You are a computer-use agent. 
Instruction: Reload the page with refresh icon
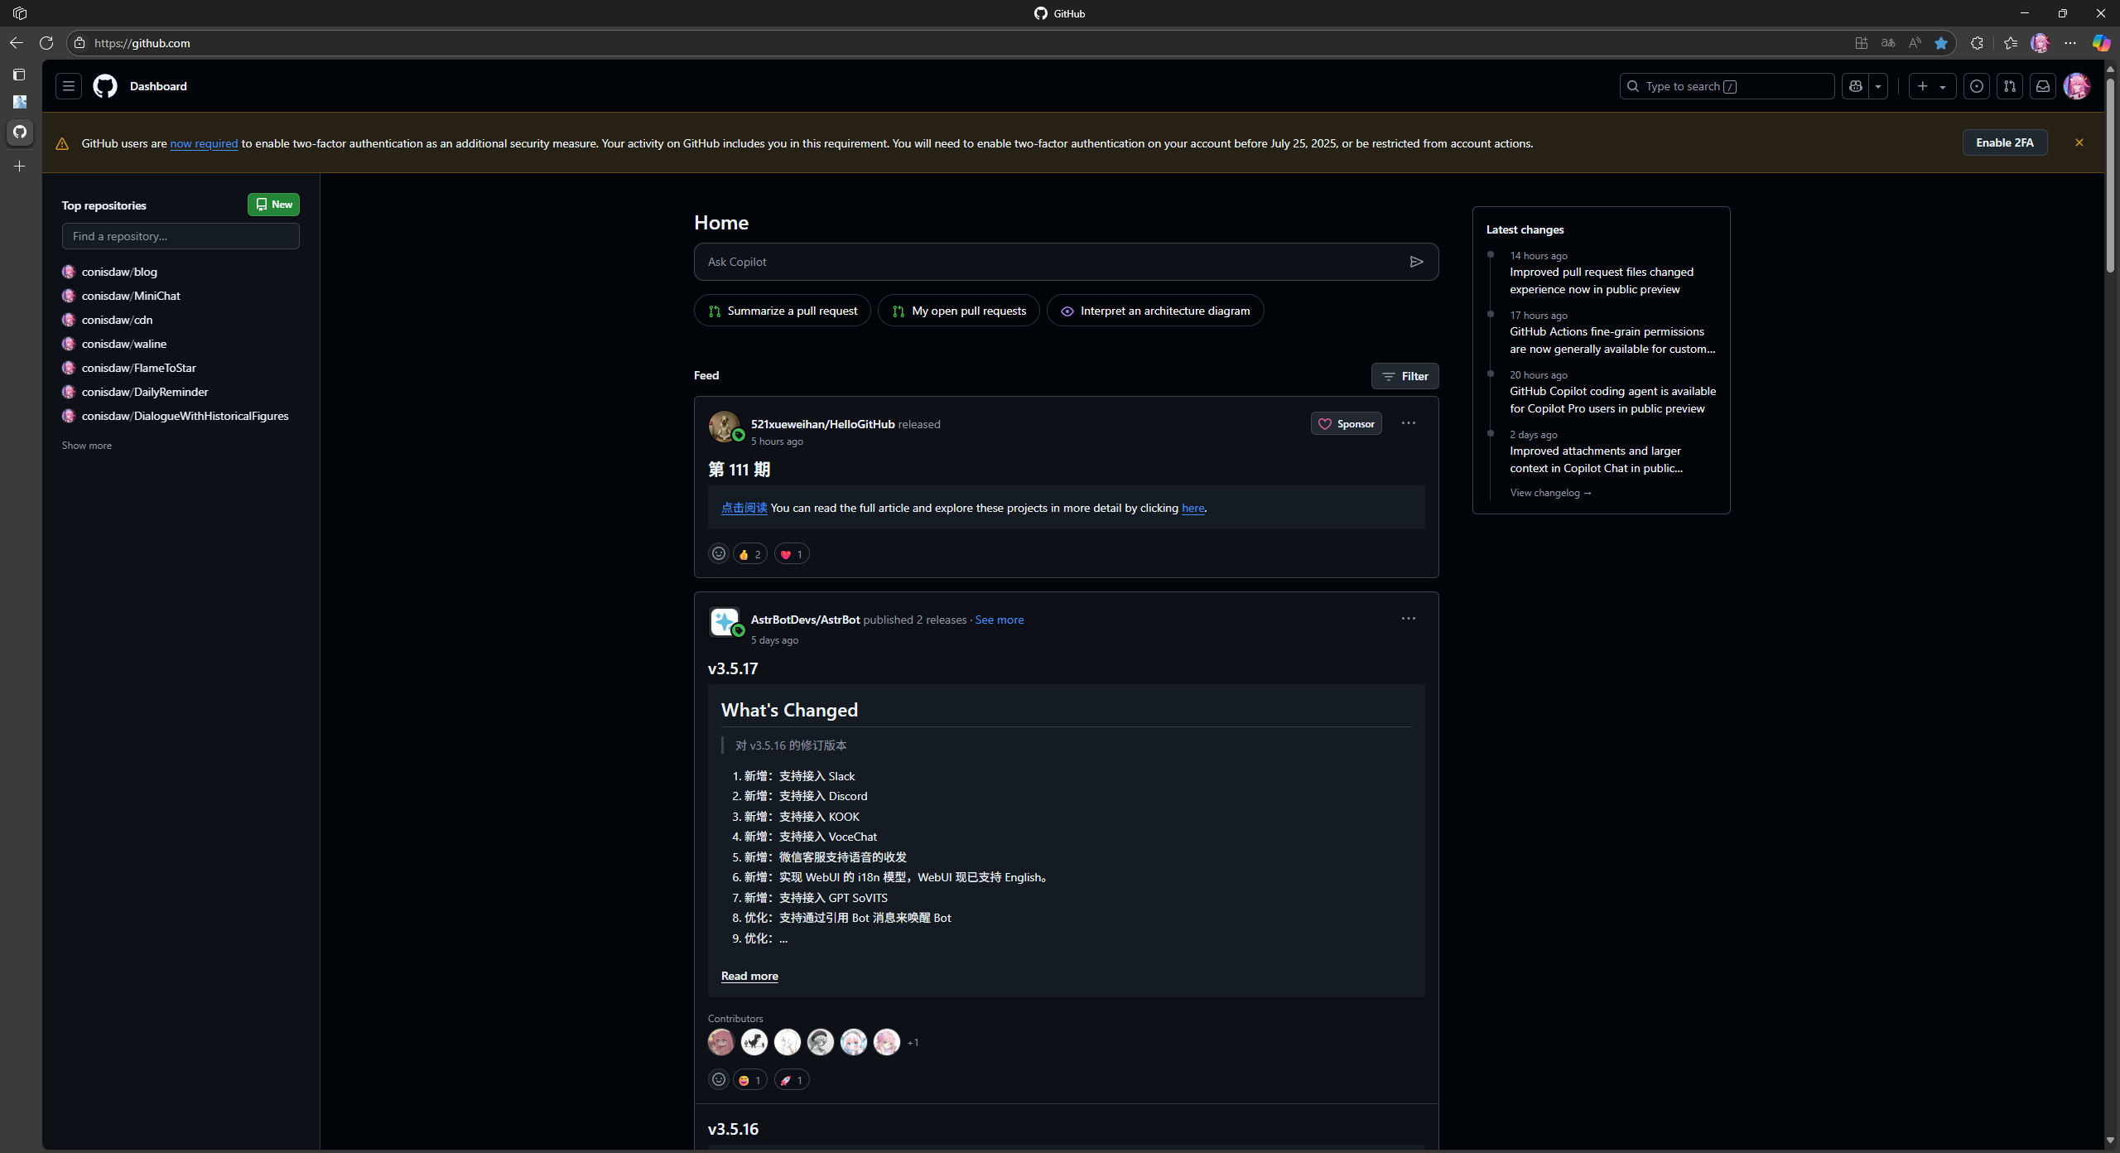coord(46,43)
